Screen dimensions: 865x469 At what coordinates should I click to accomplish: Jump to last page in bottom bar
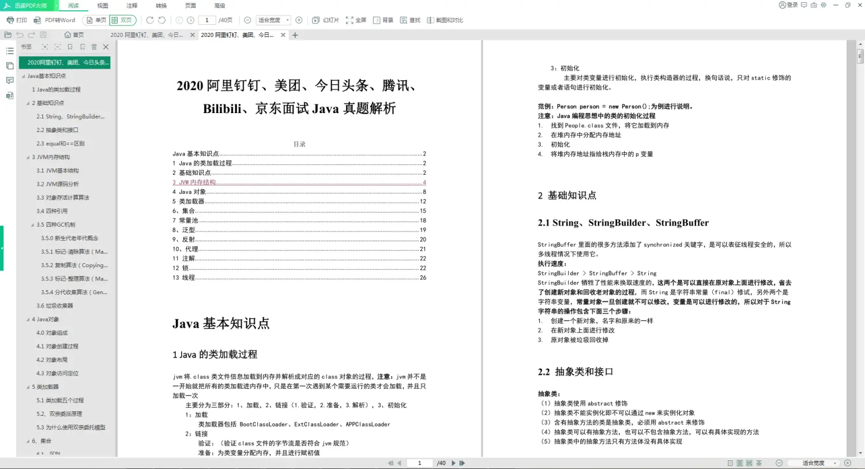pos(462,463)
